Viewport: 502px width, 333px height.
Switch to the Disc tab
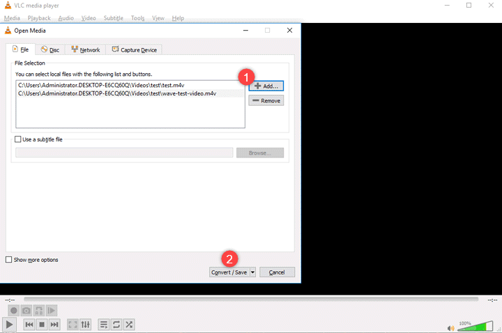50,50
